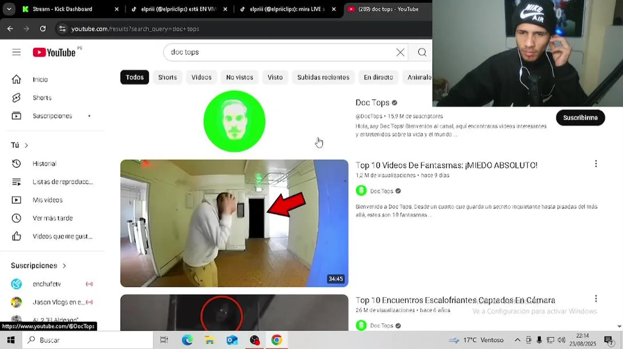Open options menu for Encuentros Escalofriantes video

[x=596, y=299]
